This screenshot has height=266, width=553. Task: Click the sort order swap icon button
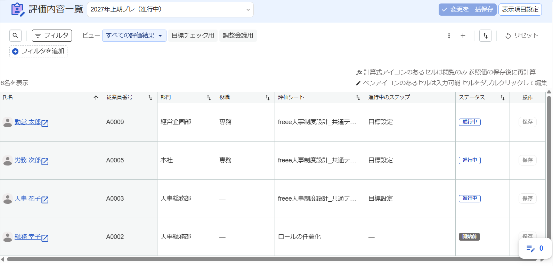[485, 35]
